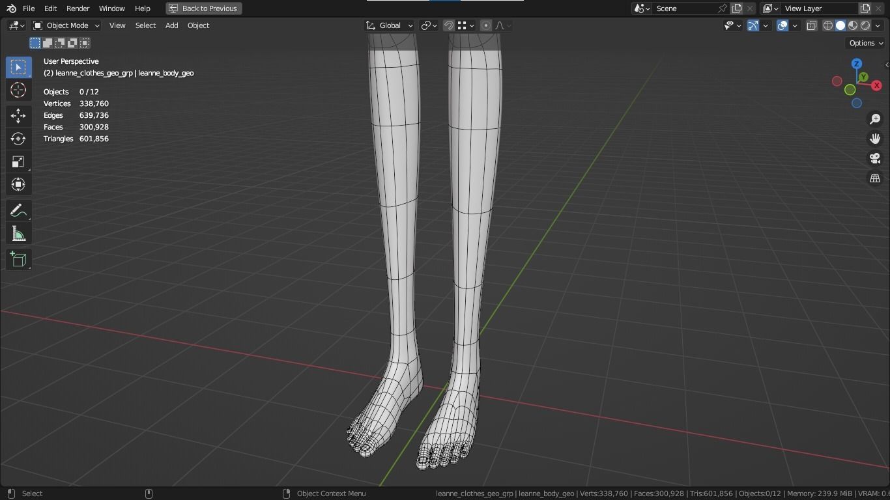Expand the sidebar with the side arrow

[x=887, y=64]
